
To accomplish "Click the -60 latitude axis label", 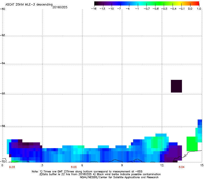I will tap(2, 9).
